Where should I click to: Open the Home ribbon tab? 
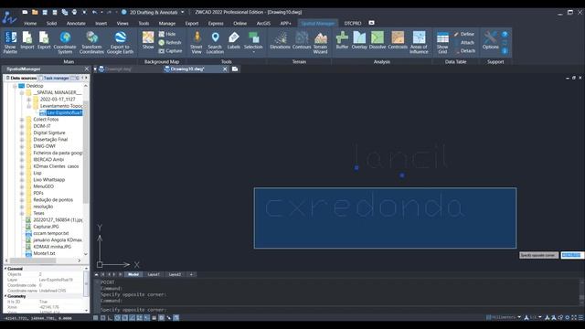[30, 23]
